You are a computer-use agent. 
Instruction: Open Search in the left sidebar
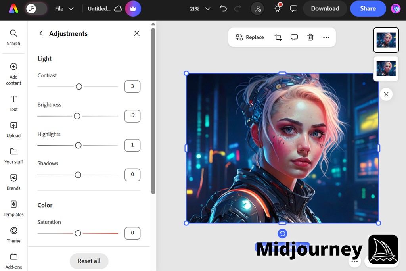coord(13,38)
